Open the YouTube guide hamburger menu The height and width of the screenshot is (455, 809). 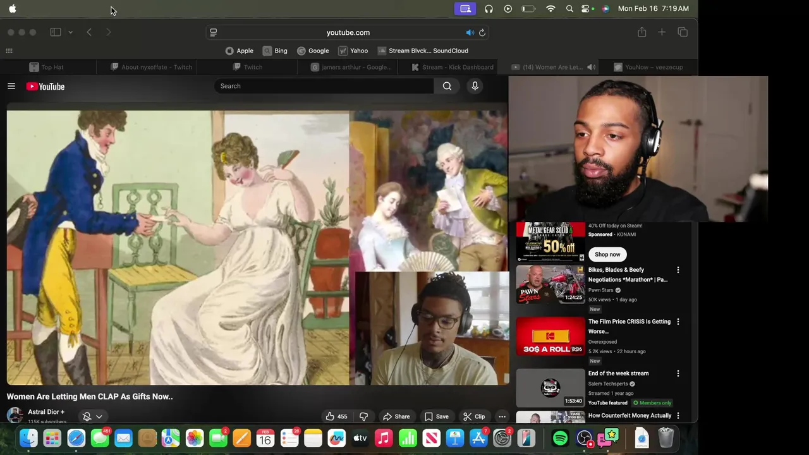tap(11, 86)
